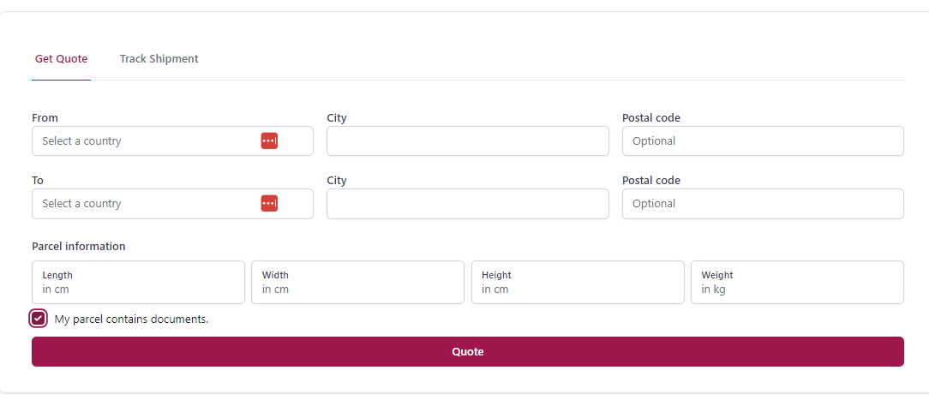Click the destination Postal code field

763,204
